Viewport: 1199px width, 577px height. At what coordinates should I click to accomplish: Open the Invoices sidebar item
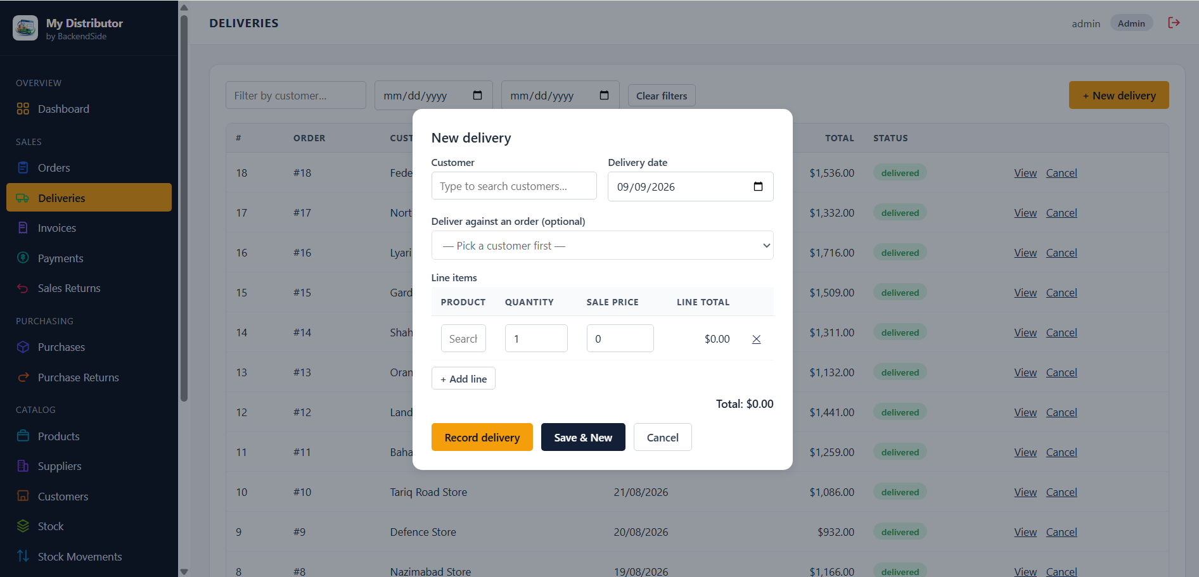tap(89, 228)
